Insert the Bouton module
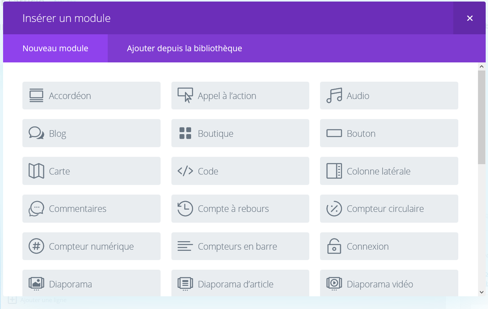Viewport: 488px width, 309px height. [389, 133]
